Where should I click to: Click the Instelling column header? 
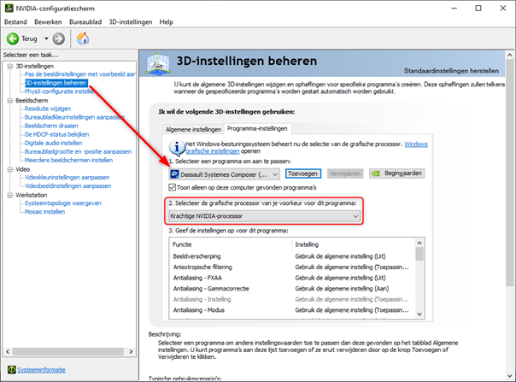[354, 244]
